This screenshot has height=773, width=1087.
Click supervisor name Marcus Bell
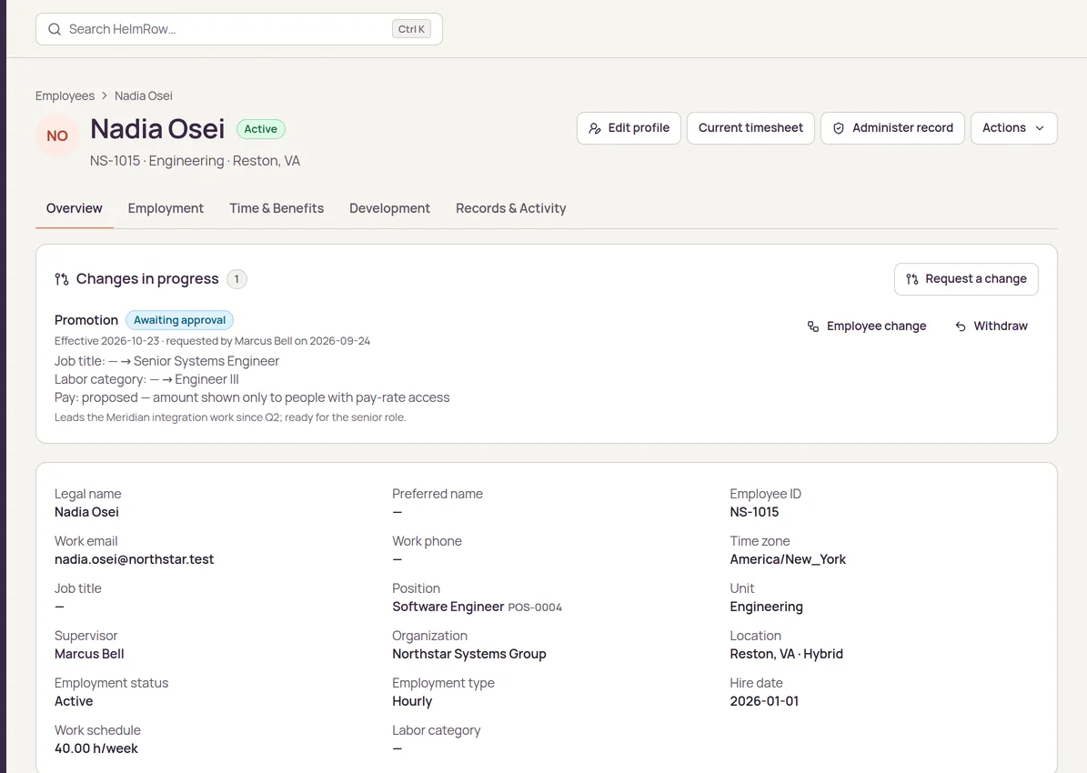pos(89,654)
